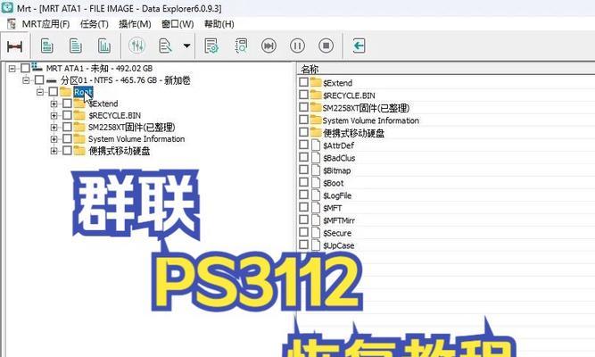Check the $MFT file checkbox
595x357 pixels.
point(303,207)
